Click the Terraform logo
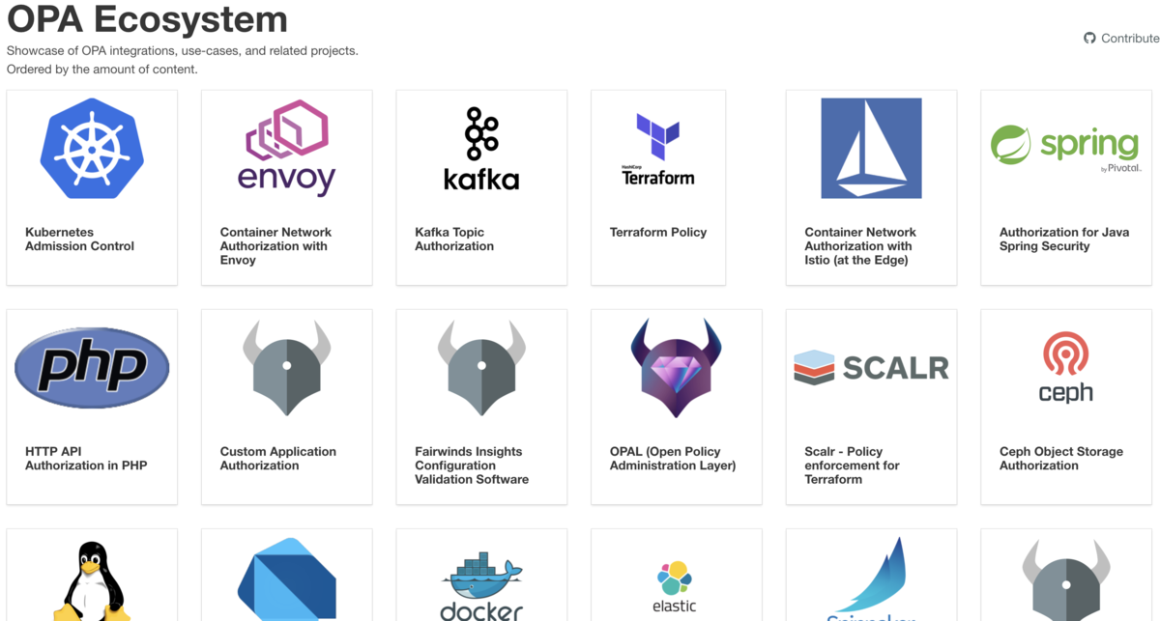Viewport: 1160px width, 621px height. click(658, 149)
